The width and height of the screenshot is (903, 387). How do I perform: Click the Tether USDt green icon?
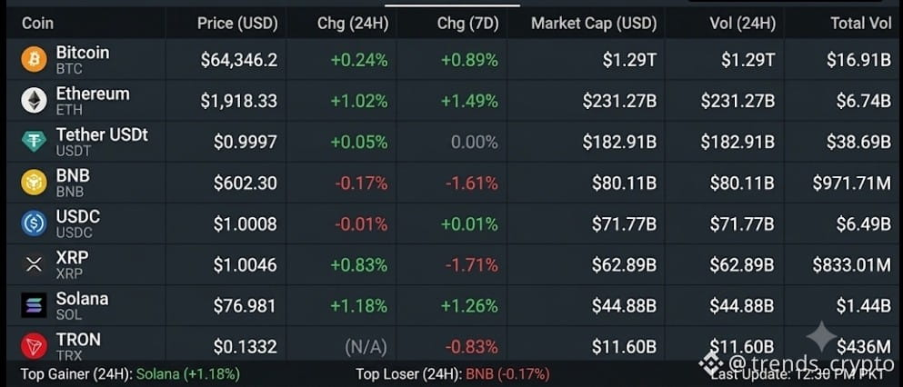tap(34, 142)
